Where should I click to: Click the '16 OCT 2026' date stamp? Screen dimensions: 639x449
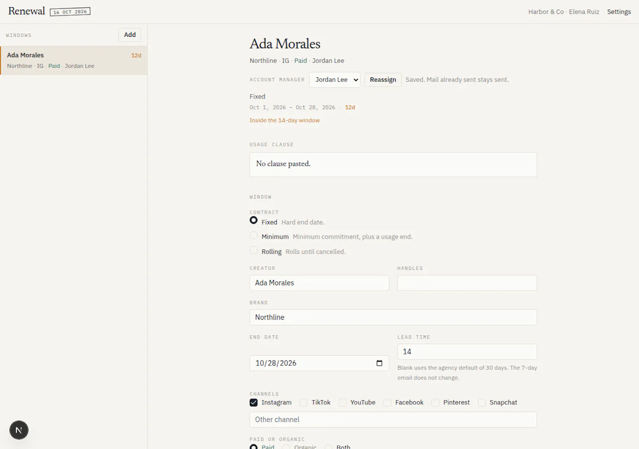(70, 12)
